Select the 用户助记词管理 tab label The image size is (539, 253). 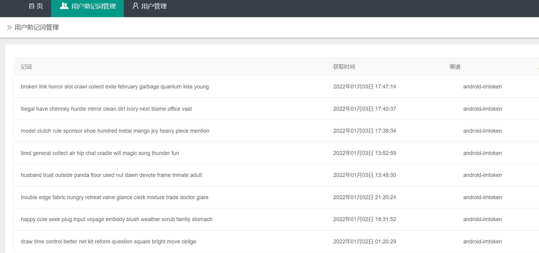(93, 6)
